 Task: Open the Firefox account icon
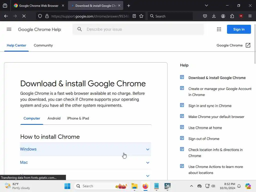coord(223,16)
